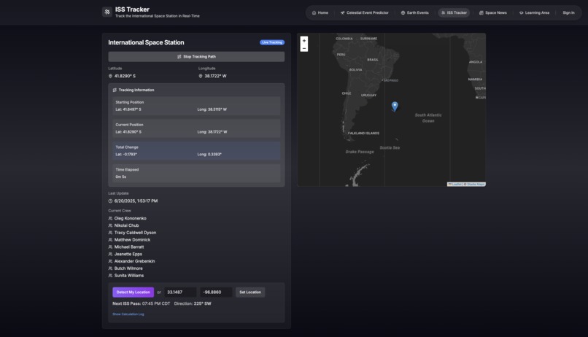The width and height of the screenshot is (588, 337).
Task: Click the latitude input field 33.1487
Action: click(x=180, y=292)
